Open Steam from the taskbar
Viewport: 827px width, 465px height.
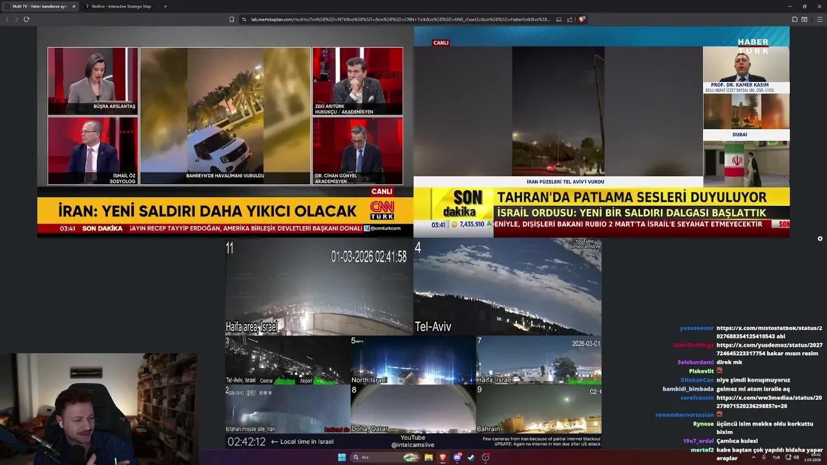(x=471, y=457)
